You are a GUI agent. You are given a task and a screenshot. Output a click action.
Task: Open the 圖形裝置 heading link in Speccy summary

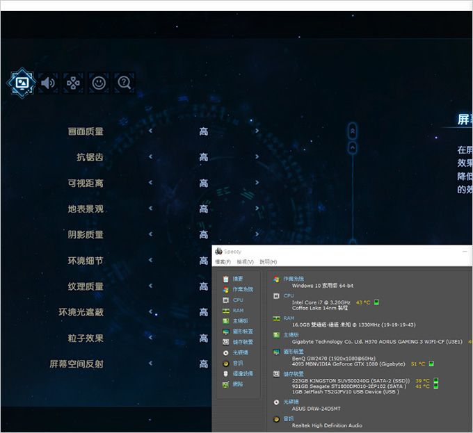294,352
